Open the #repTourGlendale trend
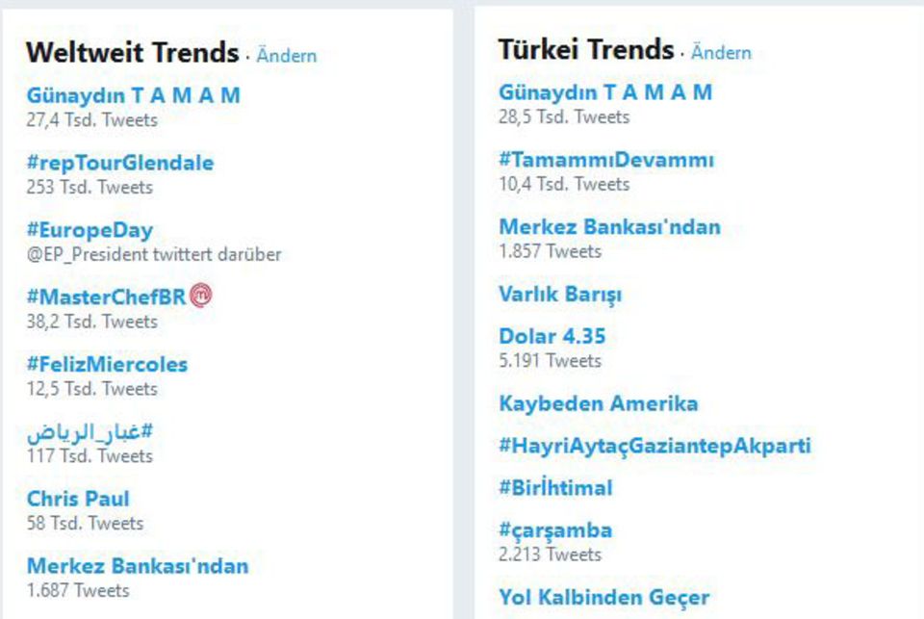This screenshot has height=619, width=924. [120, 163]
